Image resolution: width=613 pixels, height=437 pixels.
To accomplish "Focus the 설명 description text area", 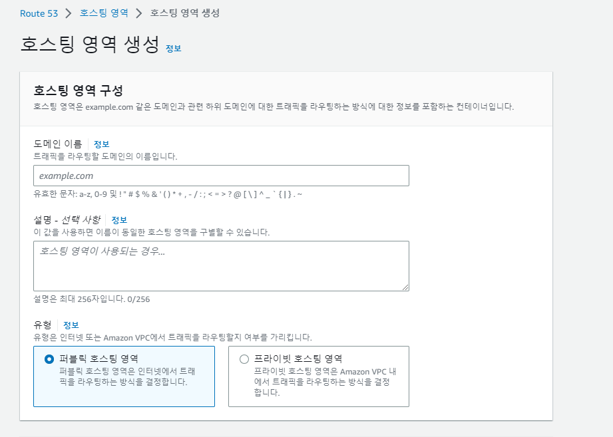I will (221, 266).
